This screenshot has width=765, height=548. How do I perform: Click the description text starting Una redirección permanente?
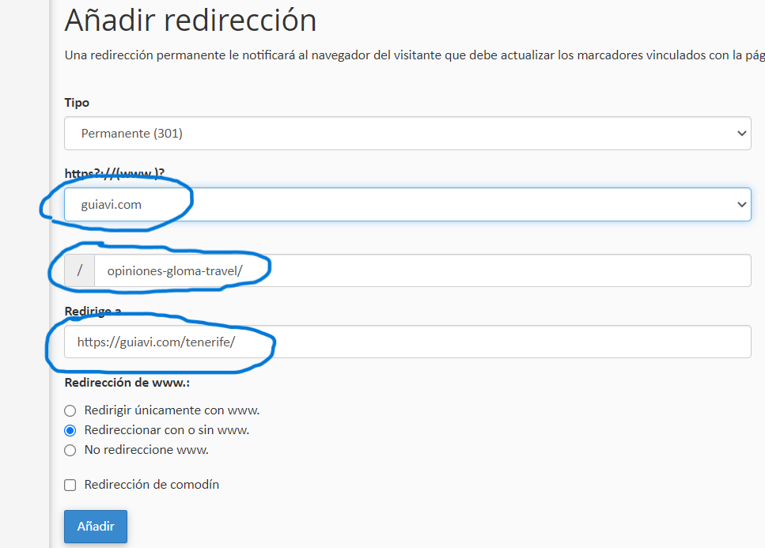pos(415,55)
